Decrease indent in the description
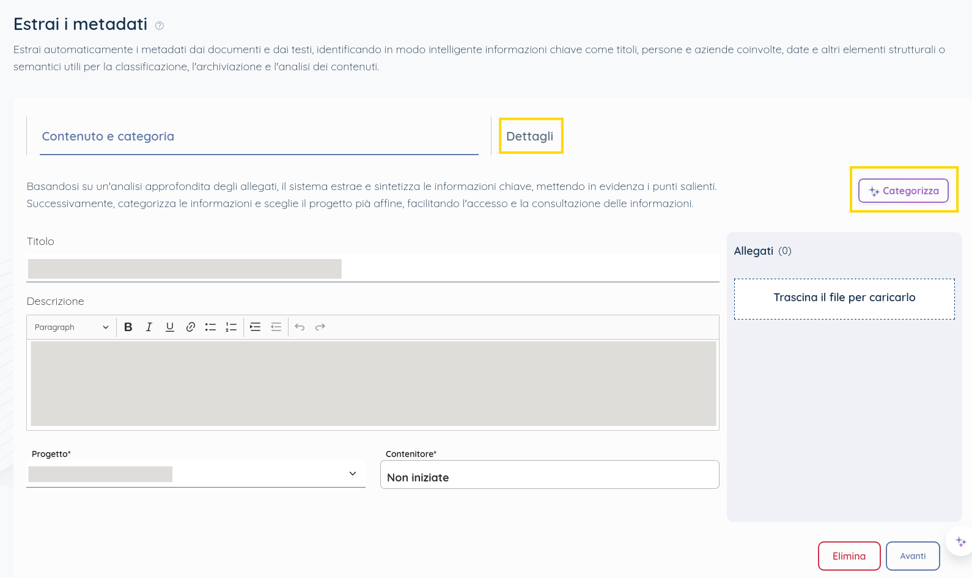The height and width of the screenshot is (578, 972). click(276, 327)
